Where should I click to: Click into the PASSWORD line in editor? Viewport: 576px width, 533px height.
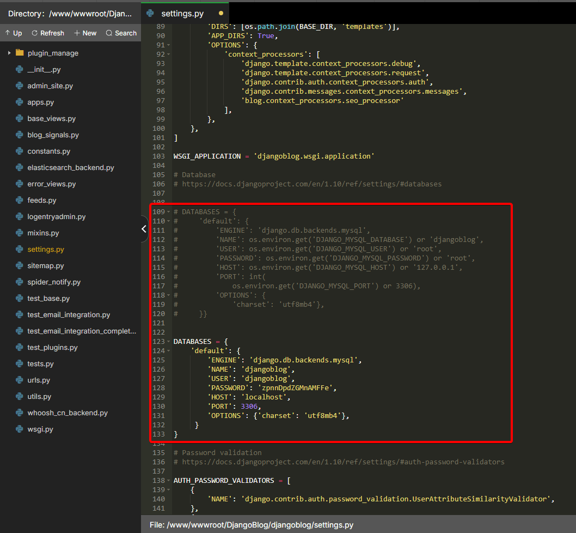pyautogui.click(x=272, y=388)
